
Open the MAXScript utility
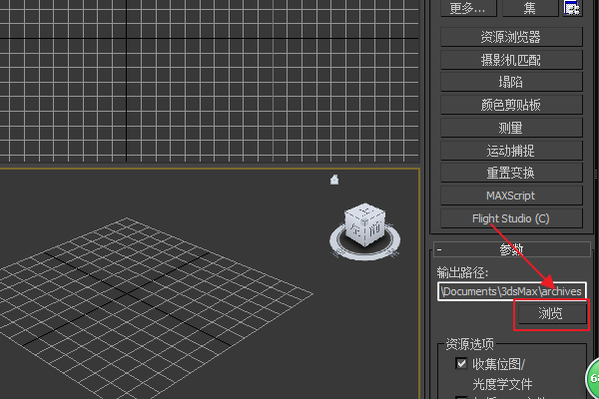click(x=511, y=196)
